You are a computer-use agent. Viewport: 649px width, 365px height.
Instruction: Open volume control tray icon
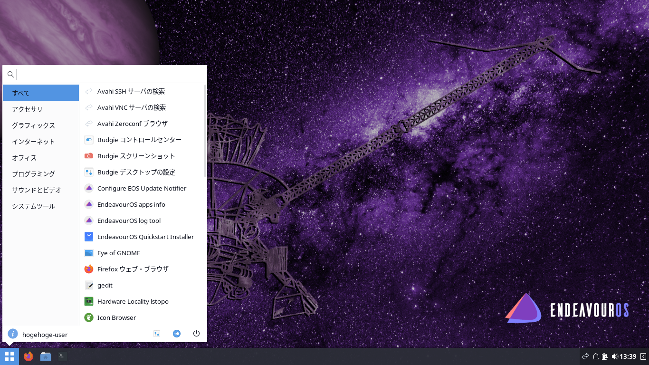point(614,356)
